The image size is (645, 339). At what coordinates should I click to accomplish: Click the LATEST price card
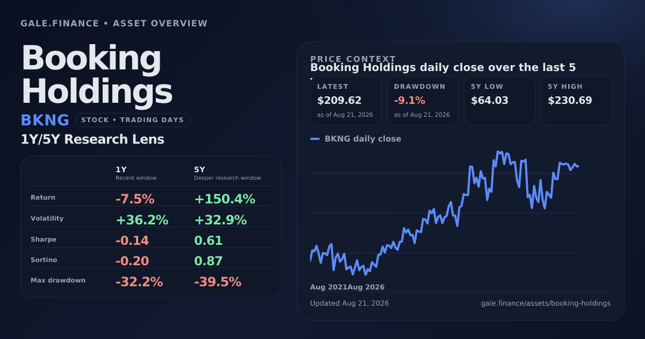pos(346,101)
